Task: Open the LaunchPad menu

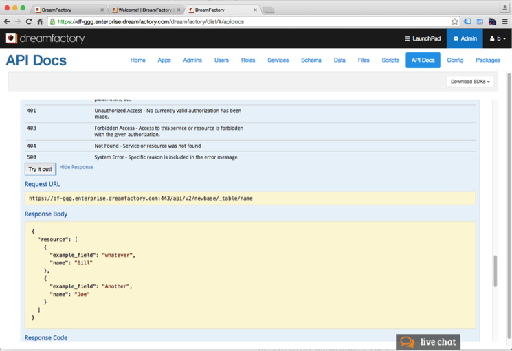Action: [x=423, y=38]
